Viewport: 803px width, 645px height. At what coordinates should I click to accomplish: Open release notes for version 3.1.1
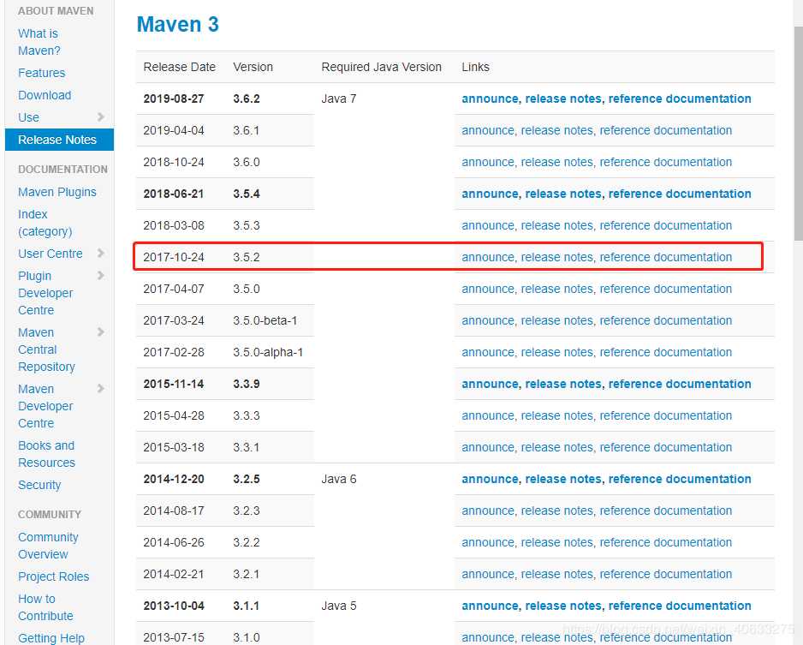coord(562,606)
